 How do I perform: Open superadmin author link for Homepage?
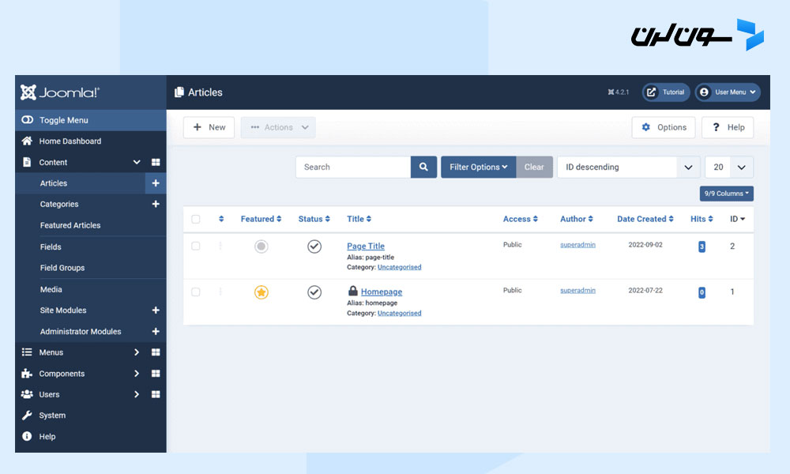(578, 290)
